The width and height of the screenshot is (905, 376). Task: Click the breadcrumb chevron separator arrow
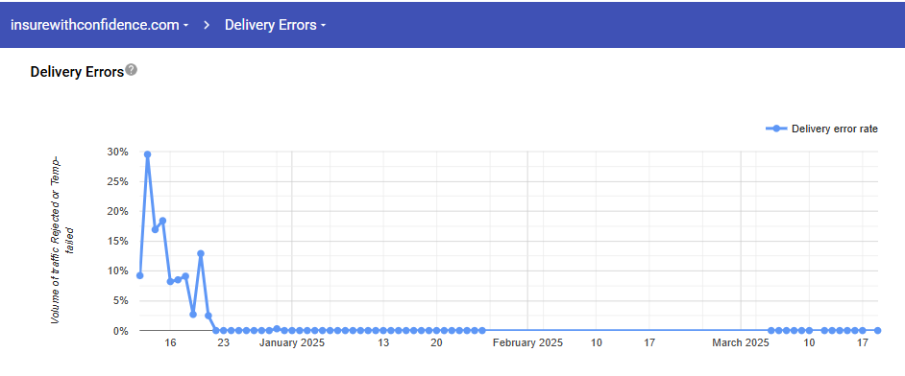(x=206, y=25)
